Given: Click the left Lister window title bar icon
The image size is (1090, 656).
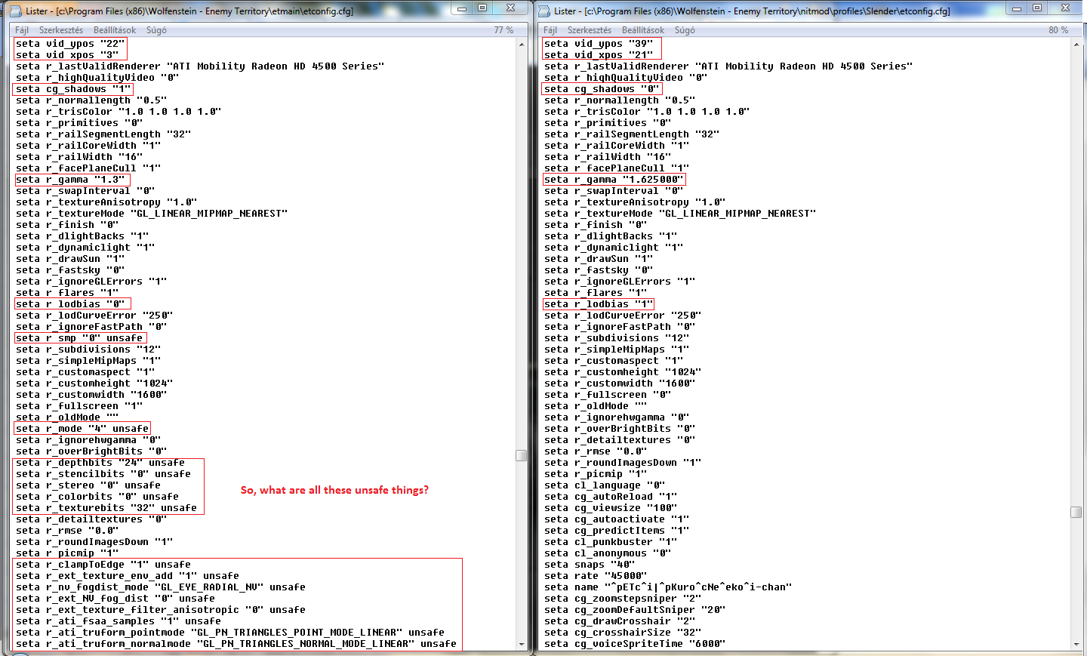Looking at the screenshot, I should (17, 11).
